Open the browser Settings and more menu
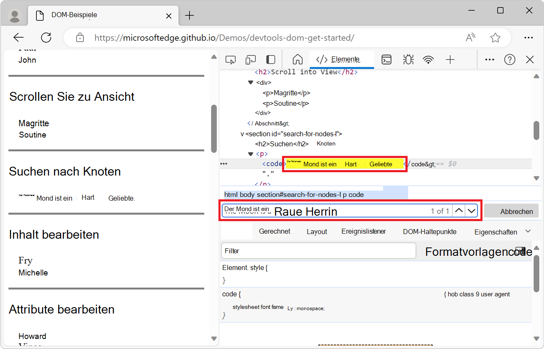 529,38
